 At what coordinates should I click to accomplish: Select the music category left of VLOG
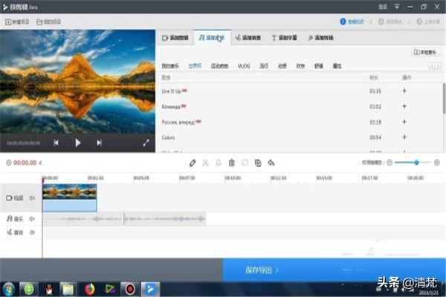click(x=219, y=66)
